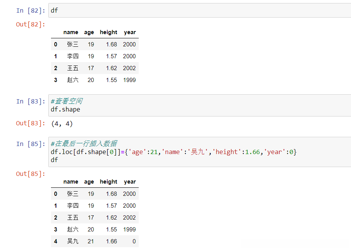Place cursor on the df.shape code line
The image size is (351, 251).
tap(66, 110)
